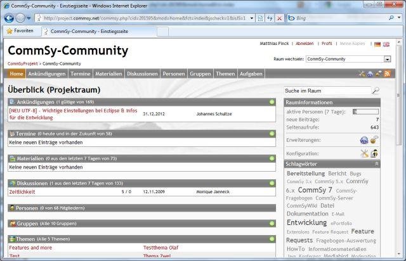Go to Ankündigungen navigation tab
The image size is (406, 261).
click(47, 73)
